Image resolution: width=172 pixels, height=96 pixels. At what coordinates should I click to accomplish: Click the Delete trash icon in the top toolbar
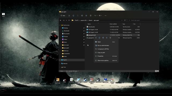(91, 15)
